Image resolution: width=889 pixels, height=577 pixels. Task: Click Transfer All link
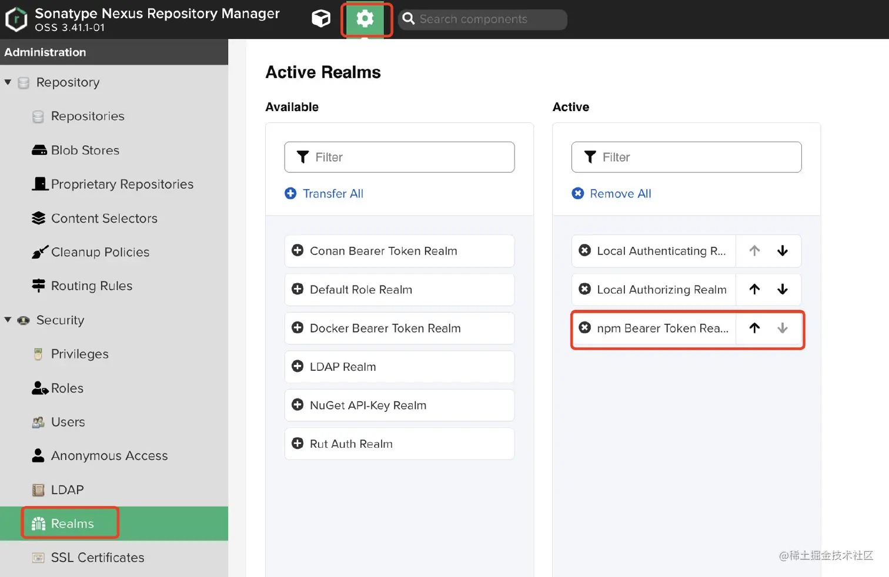[332, 194]
